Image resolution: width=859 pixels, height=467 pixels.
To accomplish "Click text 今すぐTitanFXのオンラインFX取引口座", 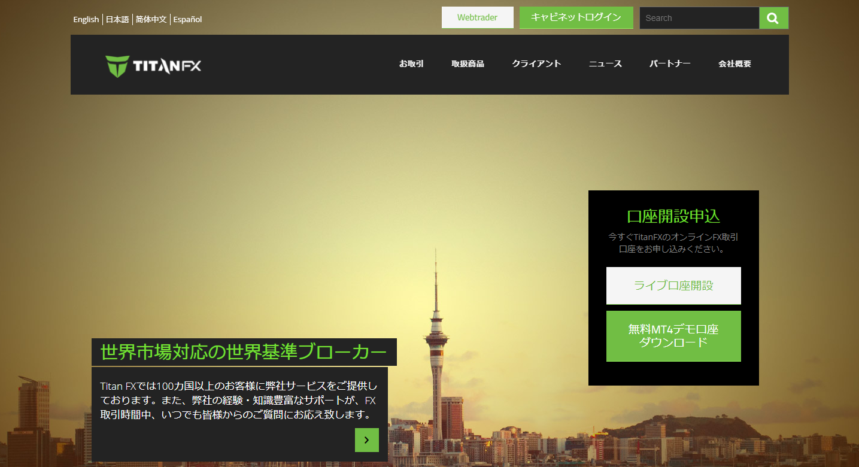I will (x=673, y=243).
